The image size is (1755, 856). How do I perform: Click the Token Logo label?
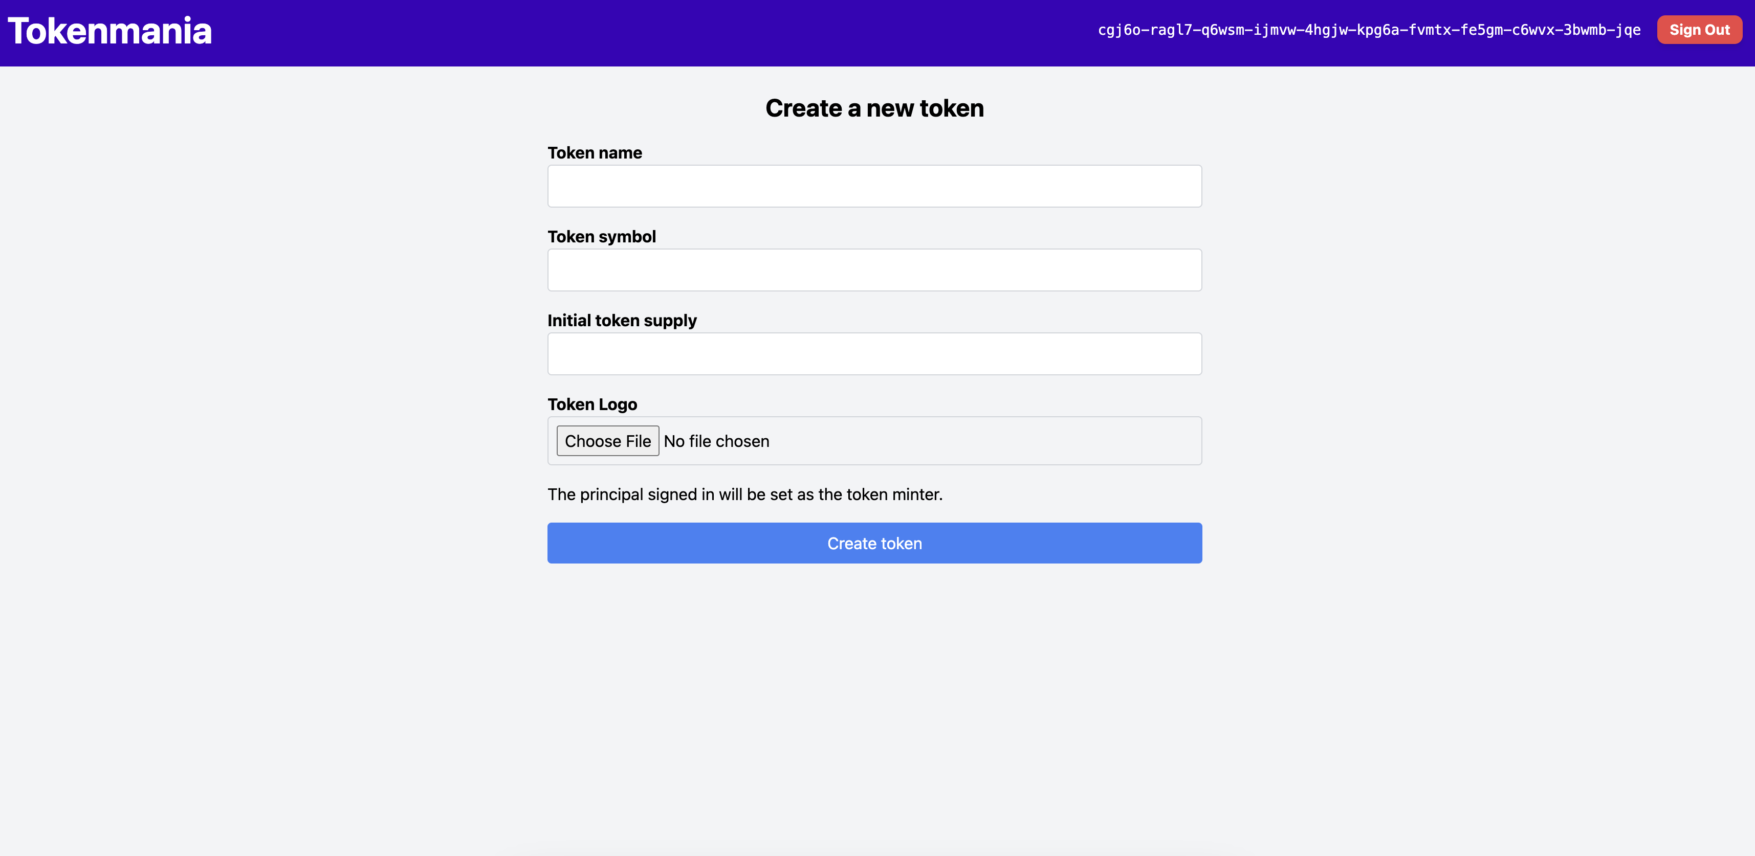tap(592, 404)
